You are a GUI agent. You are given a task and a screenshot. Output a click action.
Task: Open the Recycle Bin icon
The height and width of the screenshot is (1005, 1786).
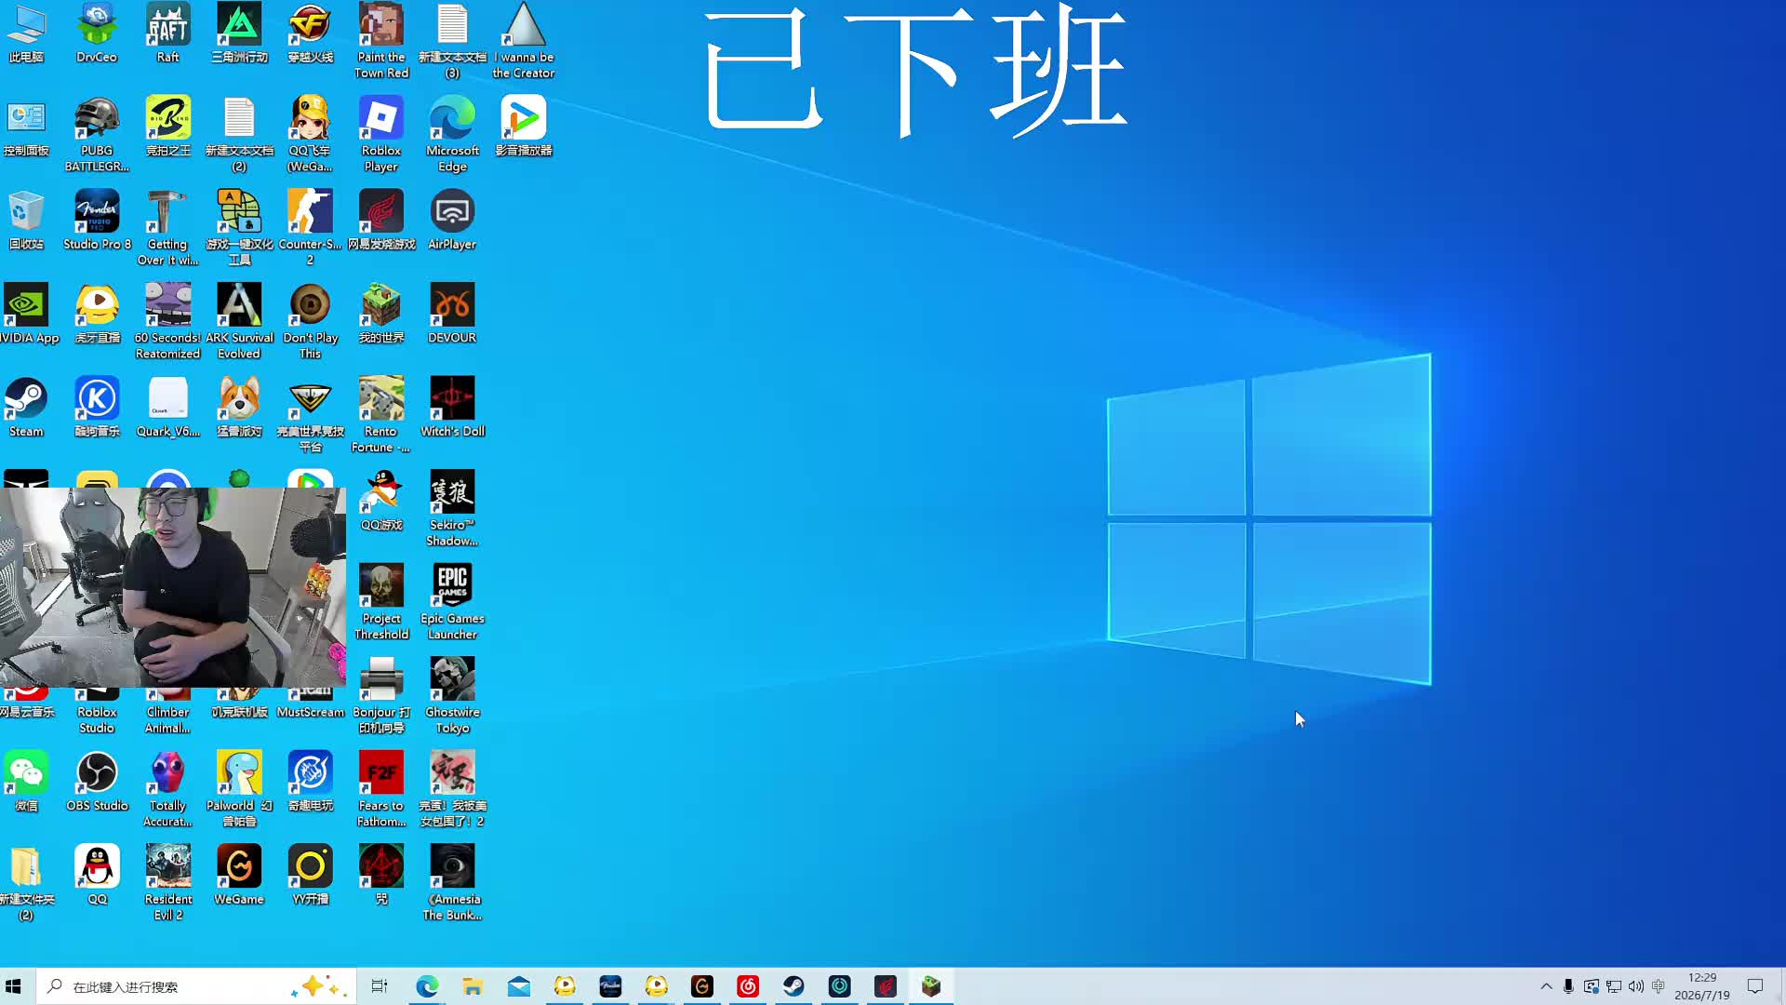(x=26, y=221)
